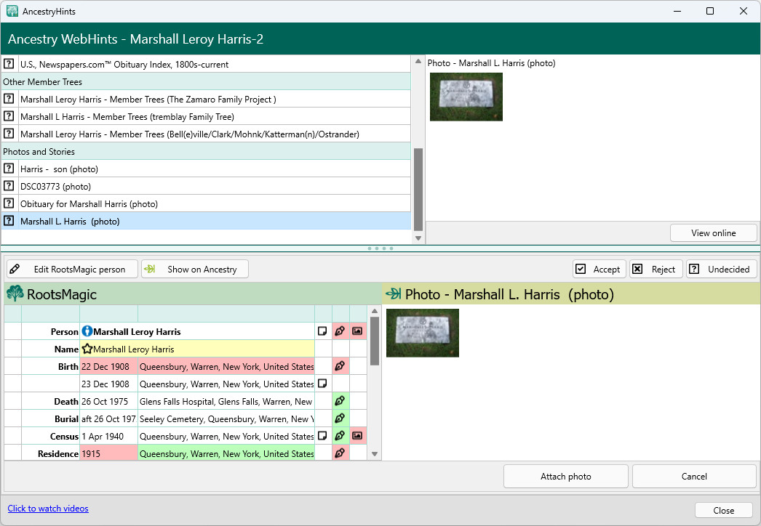Click Seeley Cemetery burial place cell

[226, 418]
